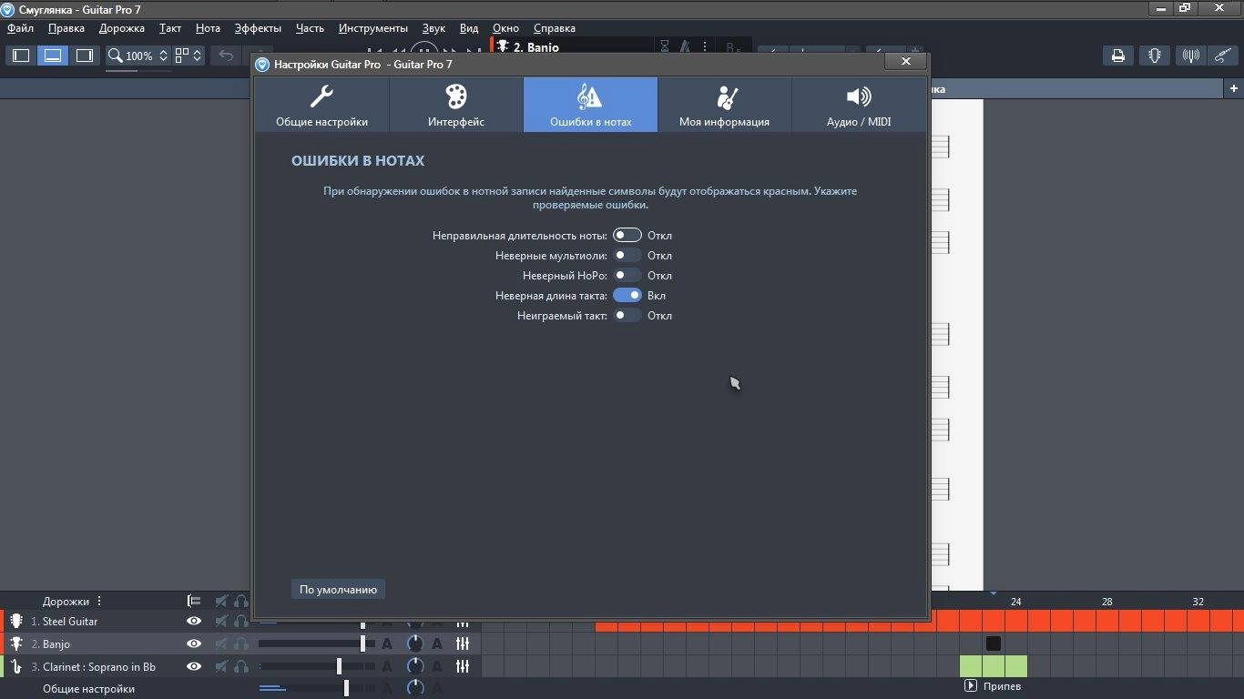The image size is (1244, 699).
Task: Open the layout mode dropdown arrows
Action: pos(197,56)
